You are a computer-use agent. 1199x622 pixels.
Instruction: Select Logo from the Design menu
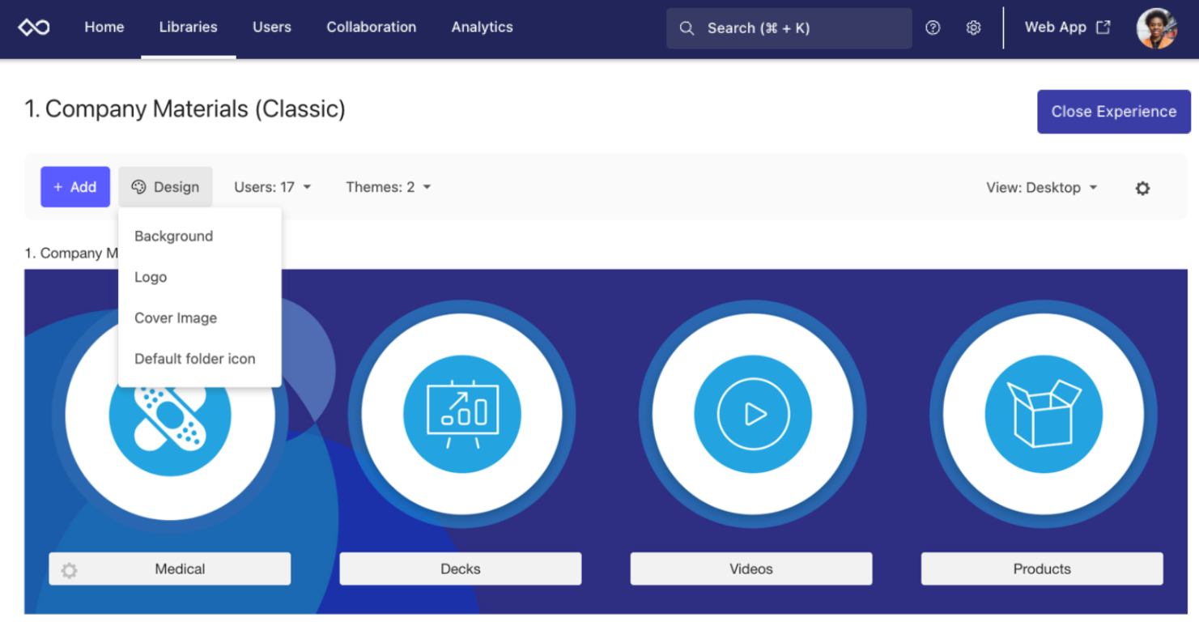pos(200,277)
